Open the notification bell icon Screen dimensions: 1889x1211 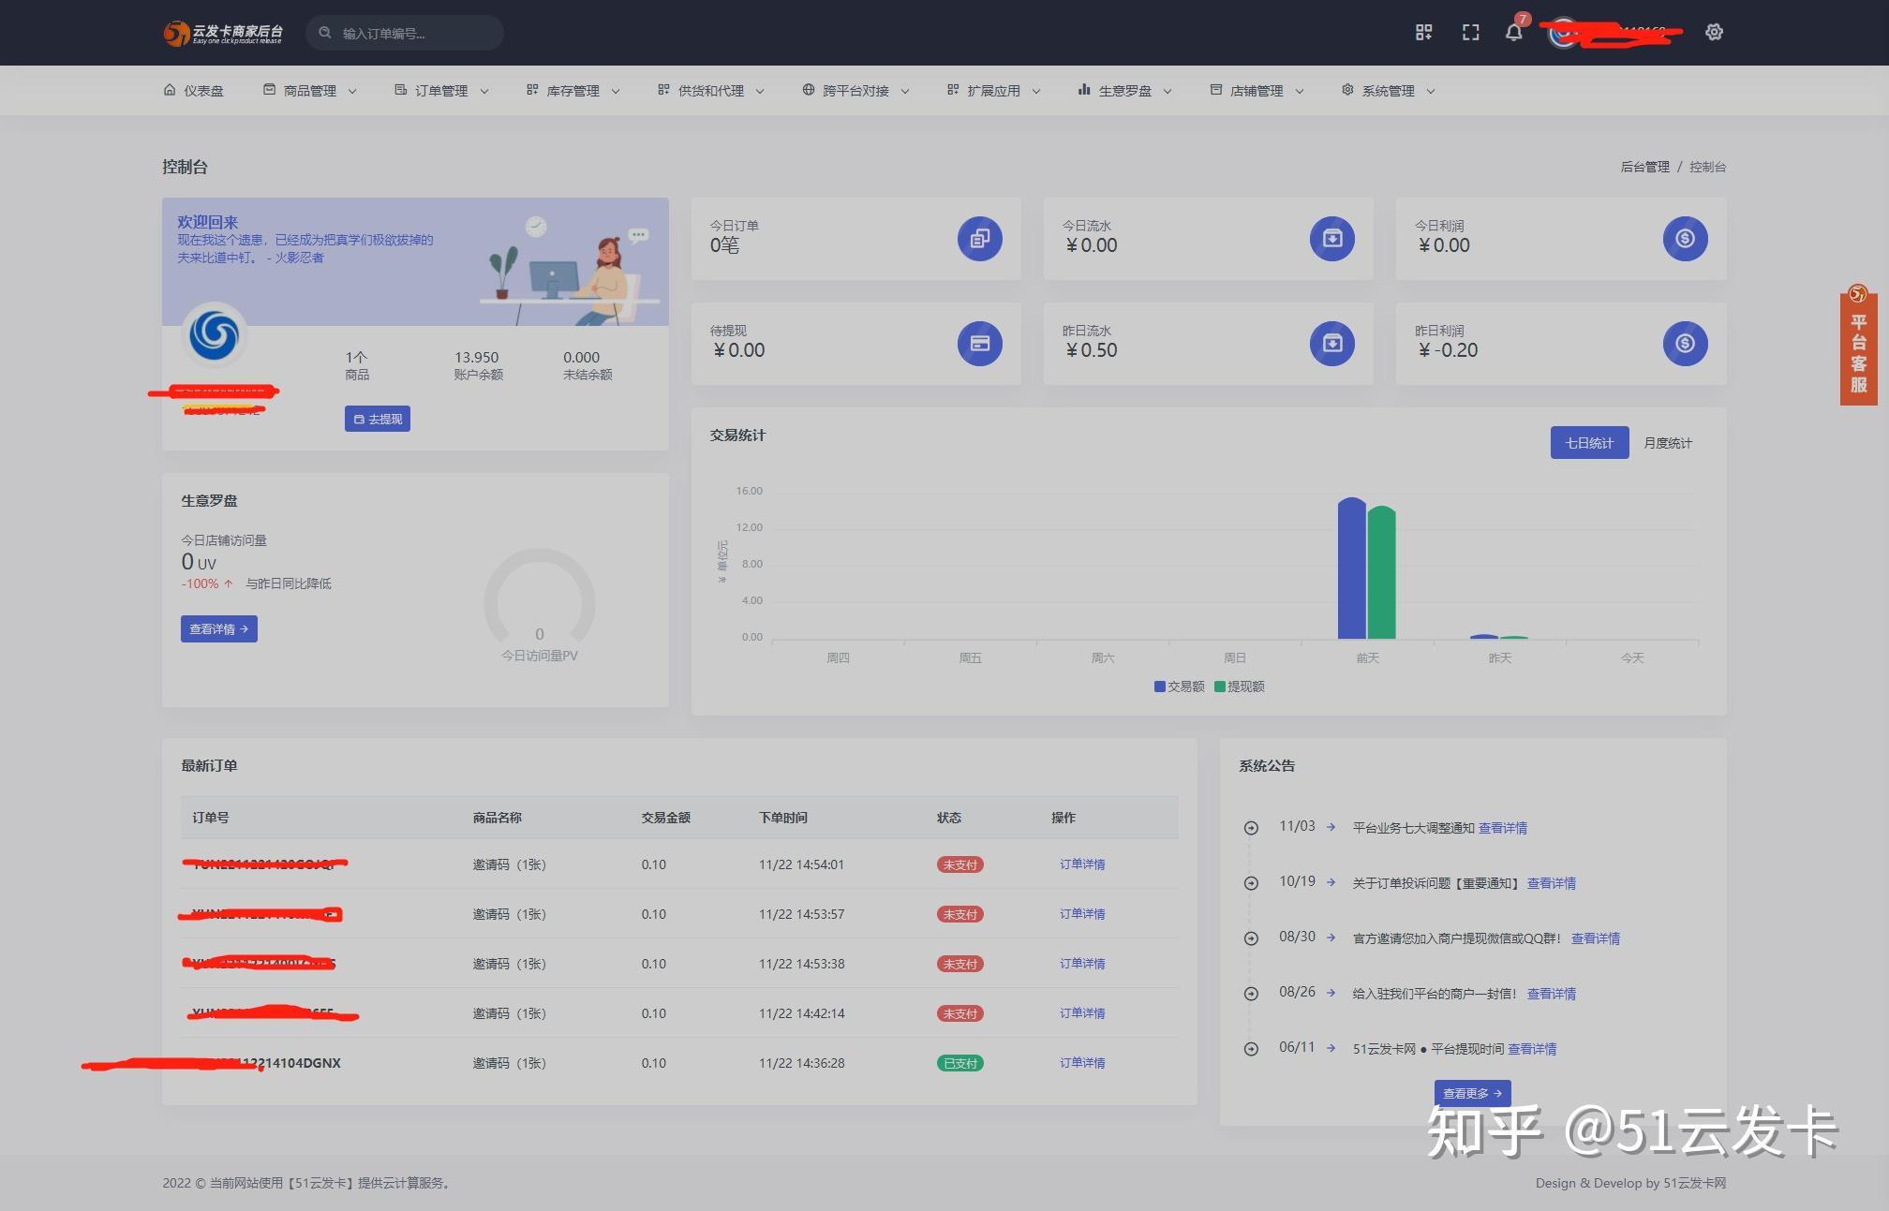1513,33
